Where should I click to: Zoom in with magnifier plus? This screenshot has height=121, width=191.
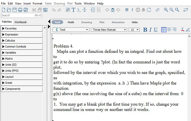(x=166, y=10)
